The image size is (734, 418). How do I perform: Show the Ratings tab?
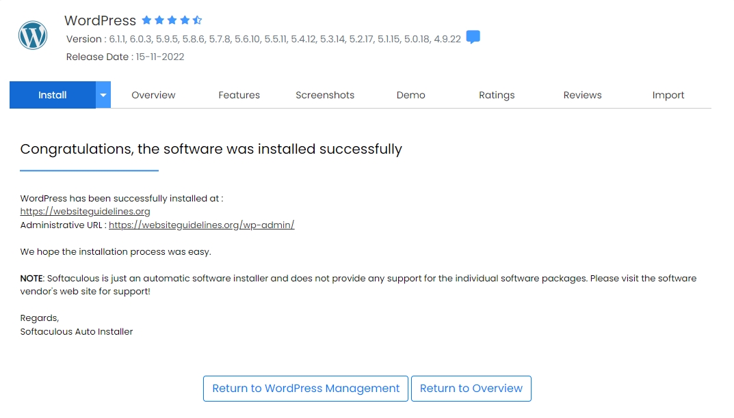(497, 95)
